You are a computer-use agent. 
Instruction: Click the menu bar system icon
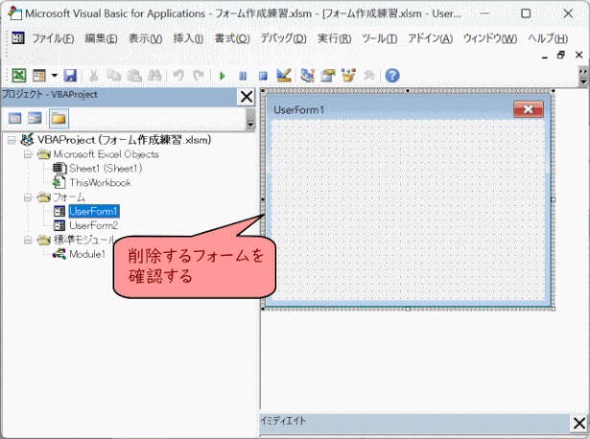(x=17, y=38)
